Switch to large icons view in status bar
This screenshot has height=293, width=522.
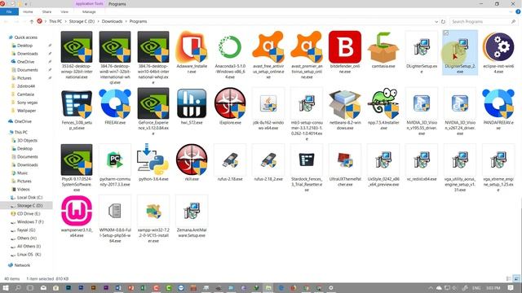[x=516, y=278]
